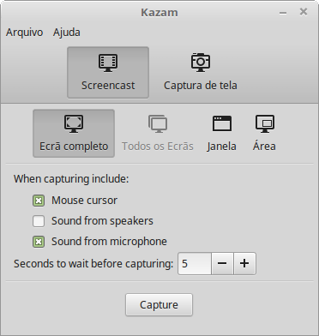Image resolution: width=319 pixels, height=336 pixels.
Task: Uncheck the Sound from microphone checkbox
Action: 39,242
